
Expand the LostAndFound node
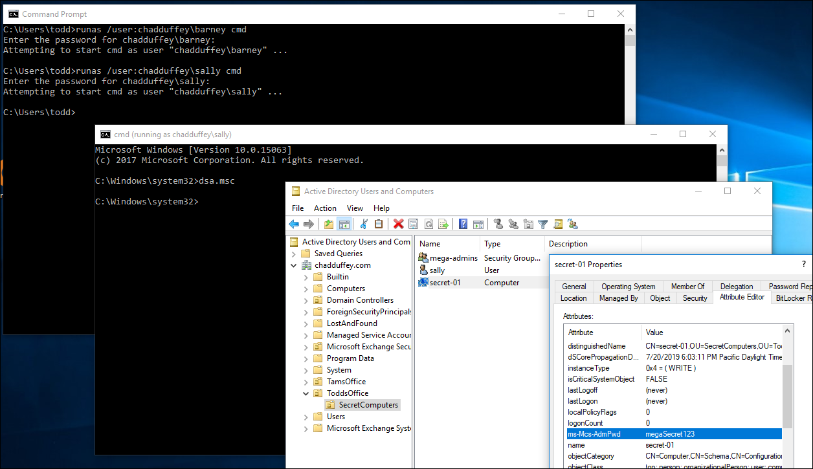coord(306,323)
